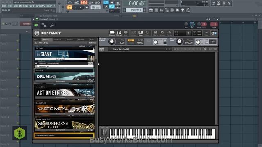Toggle Kontakt external sync Ext button
The width and height of the screenshot is (262, 147).
pos(131,40)
